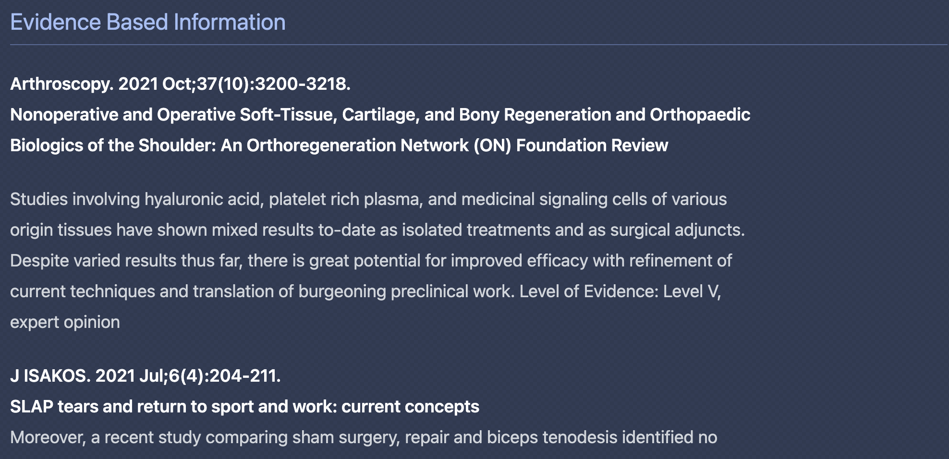This screenshot has height=459, width=949.
Task: Click the Biologics of the Shoulder title line
Action: click(x=339, y=145)
